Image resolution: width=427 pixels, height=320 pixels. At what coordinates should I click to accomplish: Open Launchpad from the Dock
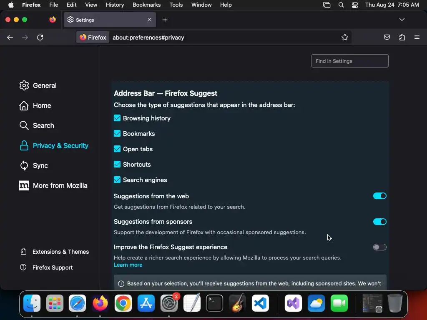[55, 303]
